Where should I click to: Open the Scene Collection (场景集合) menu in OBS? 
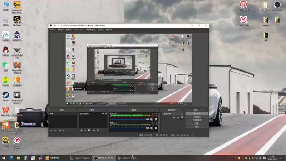tap(90, 30)
